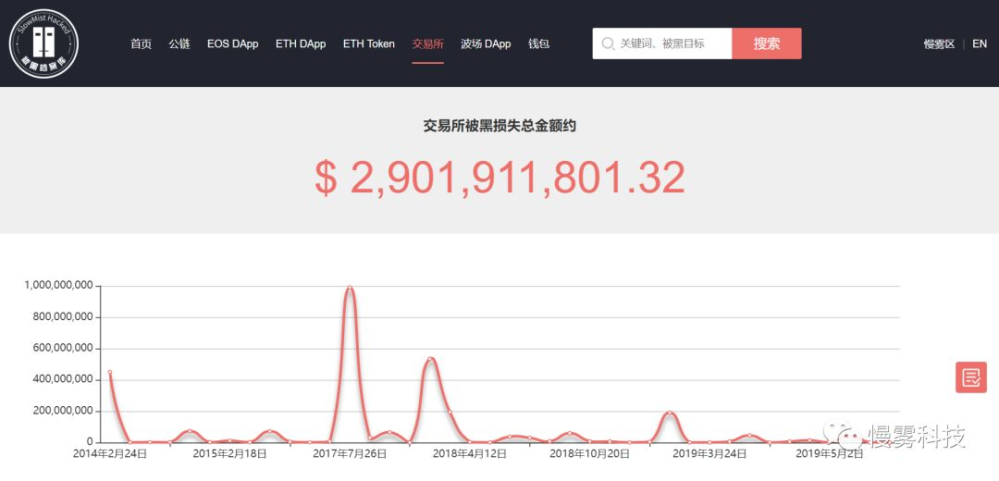The width and height of the screenshot is (999, 481).
Task: Select the EOS DApp tab
Action: (x=232, y=43)
